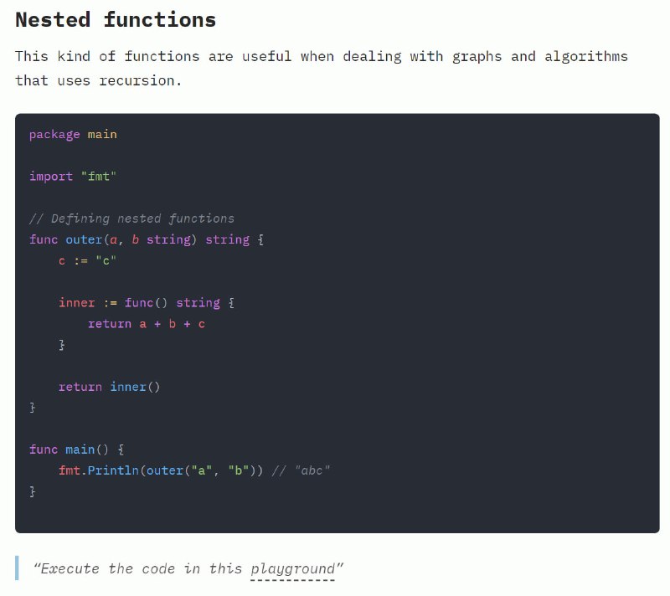Click the closing brace of main function
Viewport: 670px width, 596px height.
pyautogui.click(x=32, y=491)
